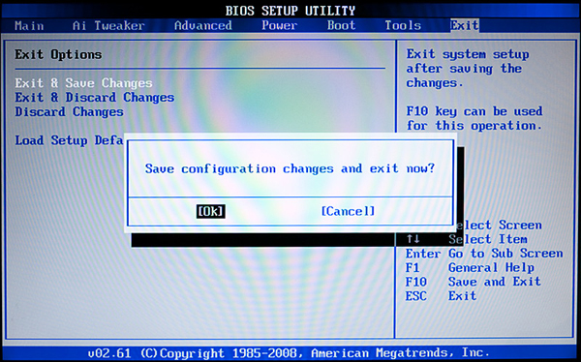
Task: Select the Boot tab
Action: (x=341, y=25)
